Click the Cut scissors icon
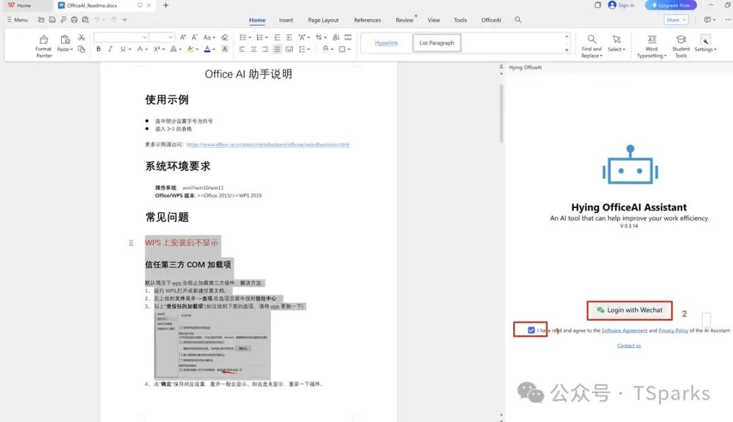Image resolution: width=733 pixels, height=422 pixels. click(81, 37)
